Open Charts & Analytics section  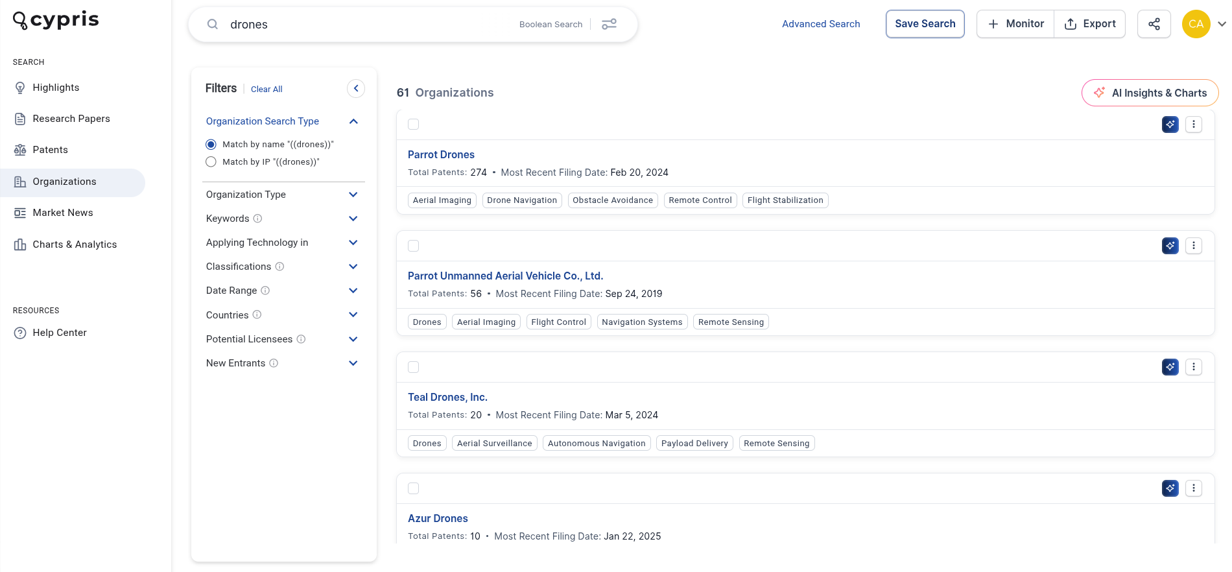pyautogui.click(x=73, y=244)
